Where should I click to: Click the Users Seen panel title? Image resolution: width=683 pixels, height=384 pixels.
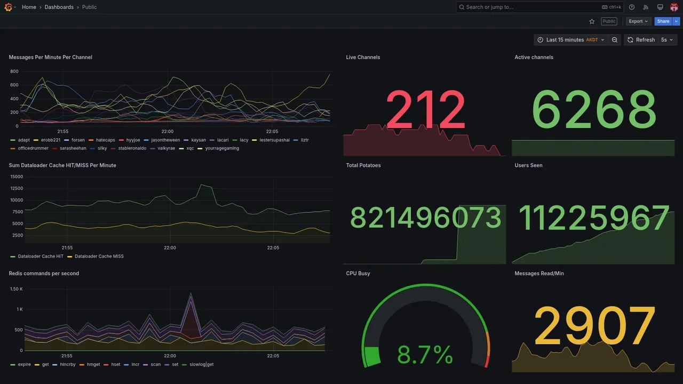pos(528,165)
